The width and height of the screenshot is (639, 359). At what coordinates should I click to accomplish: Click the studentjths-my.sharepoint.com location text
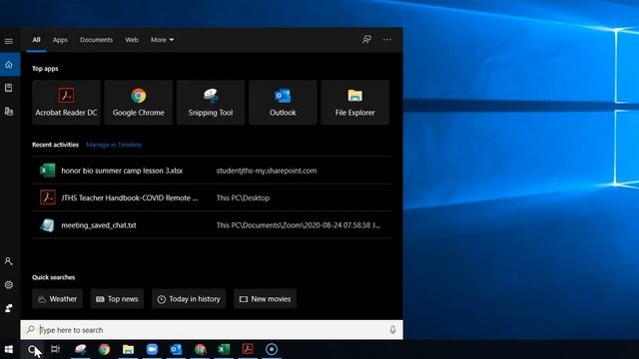click(x=267, y=171)
